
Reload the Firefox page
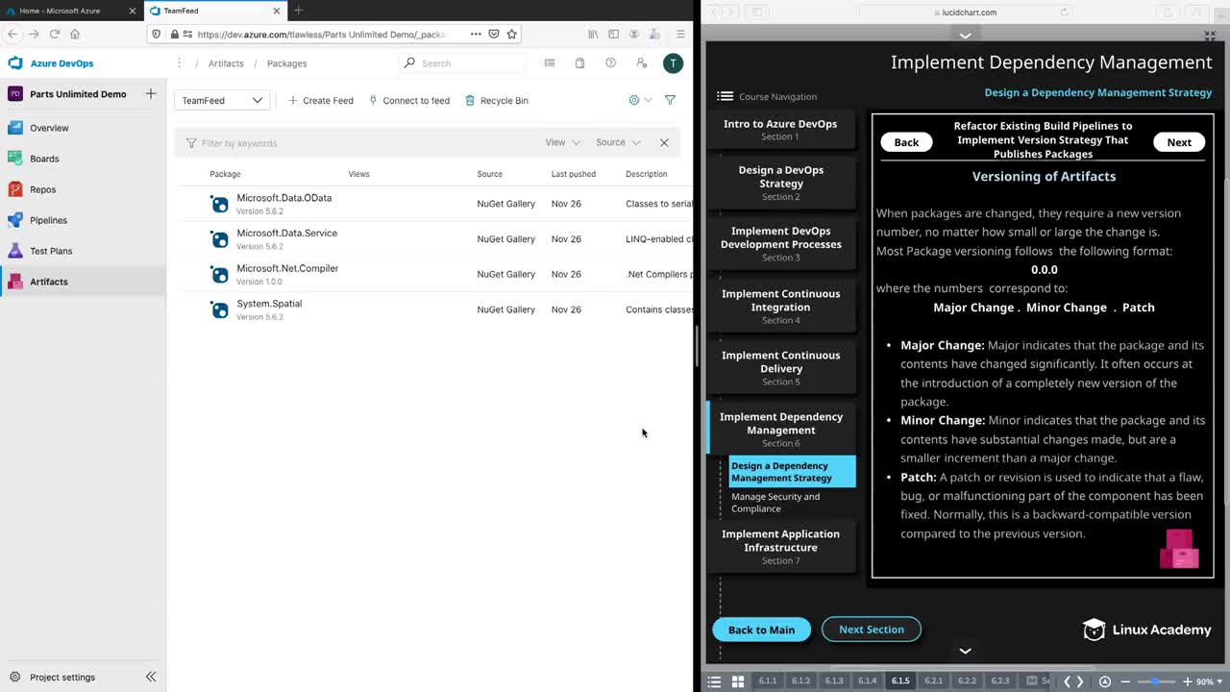pos(54,34)
